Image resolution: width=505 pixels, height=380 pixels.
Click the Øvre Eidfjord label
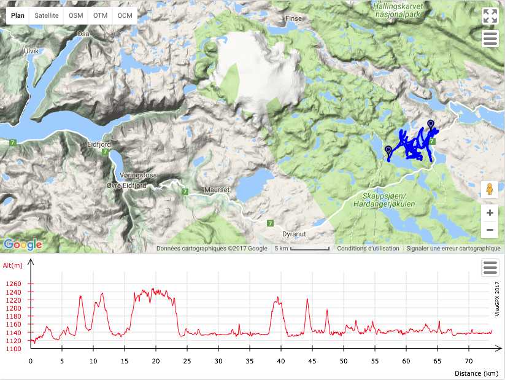pyautogui.click(x=126, y=185)
